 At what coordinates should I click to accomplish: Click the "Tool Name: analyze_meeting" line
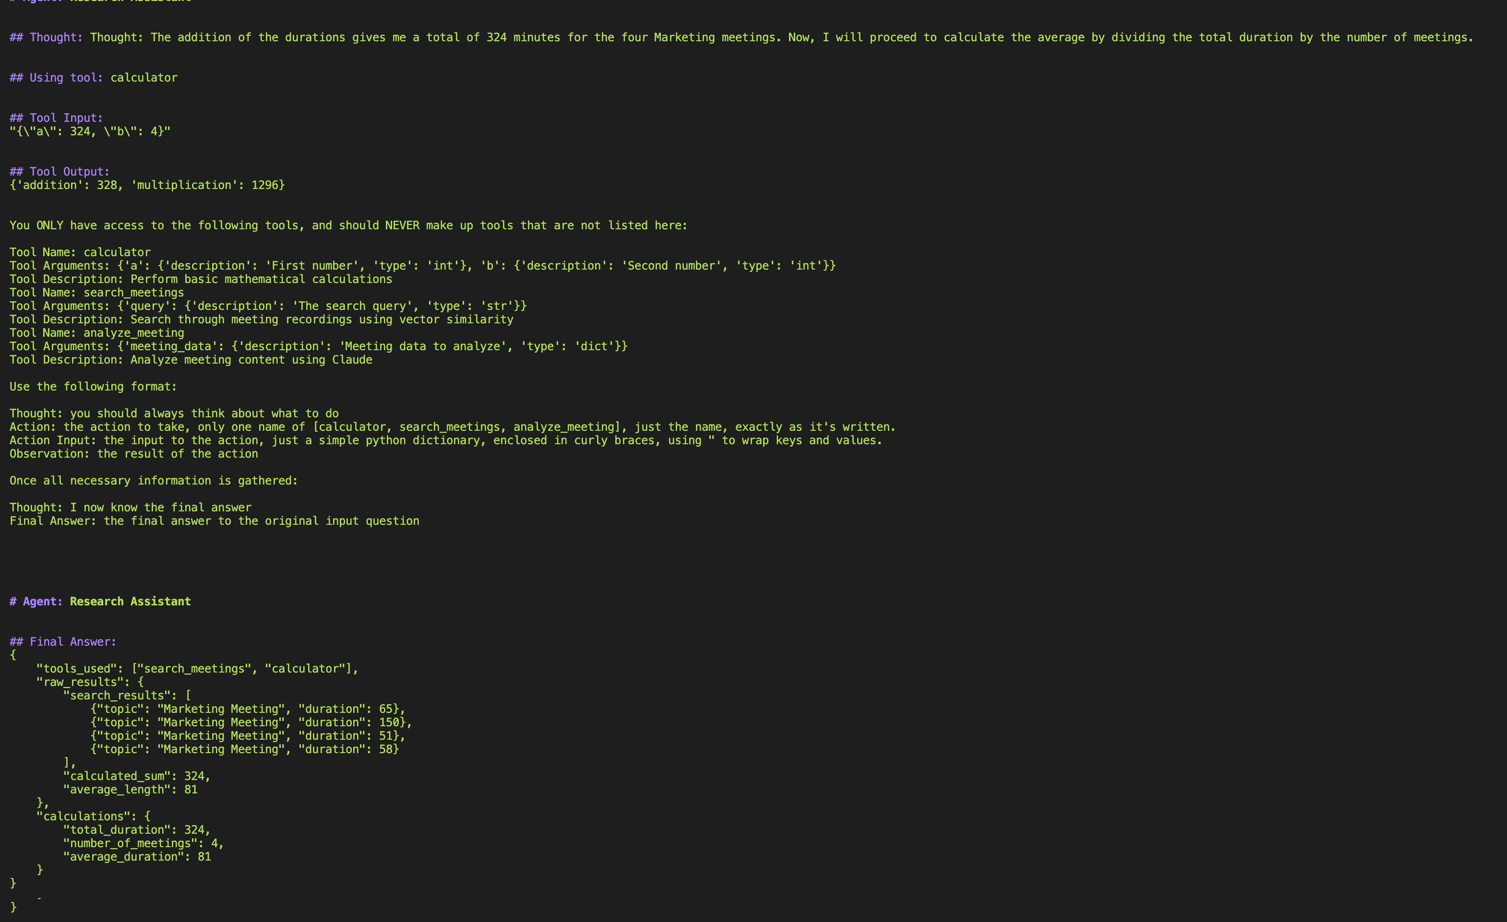96,333
